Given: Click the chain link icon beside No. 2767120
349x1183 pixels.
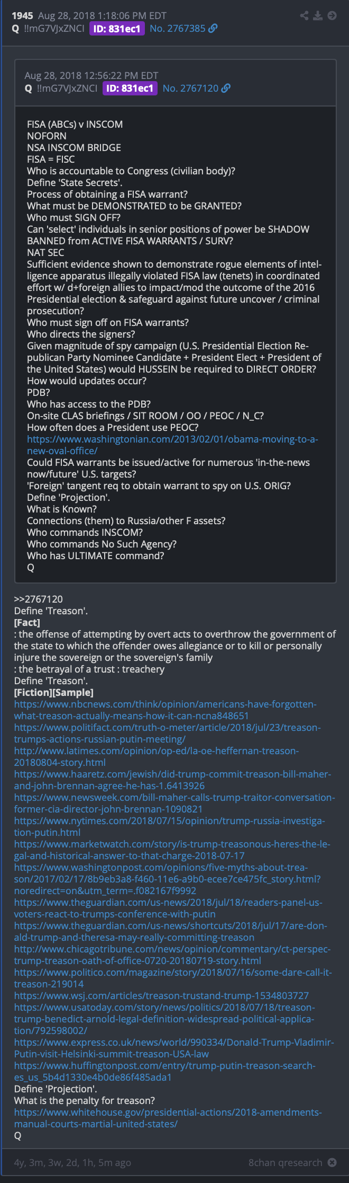Looking at the screenshot, I should tap(226, 88).
